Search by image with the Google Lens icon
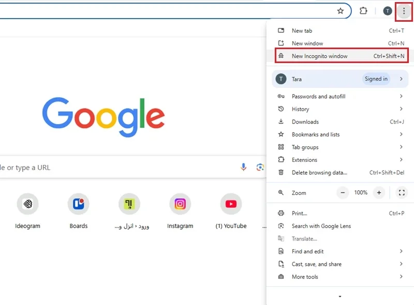The width and height of the screenshot is (414, 305). click(x=260, y=167)
